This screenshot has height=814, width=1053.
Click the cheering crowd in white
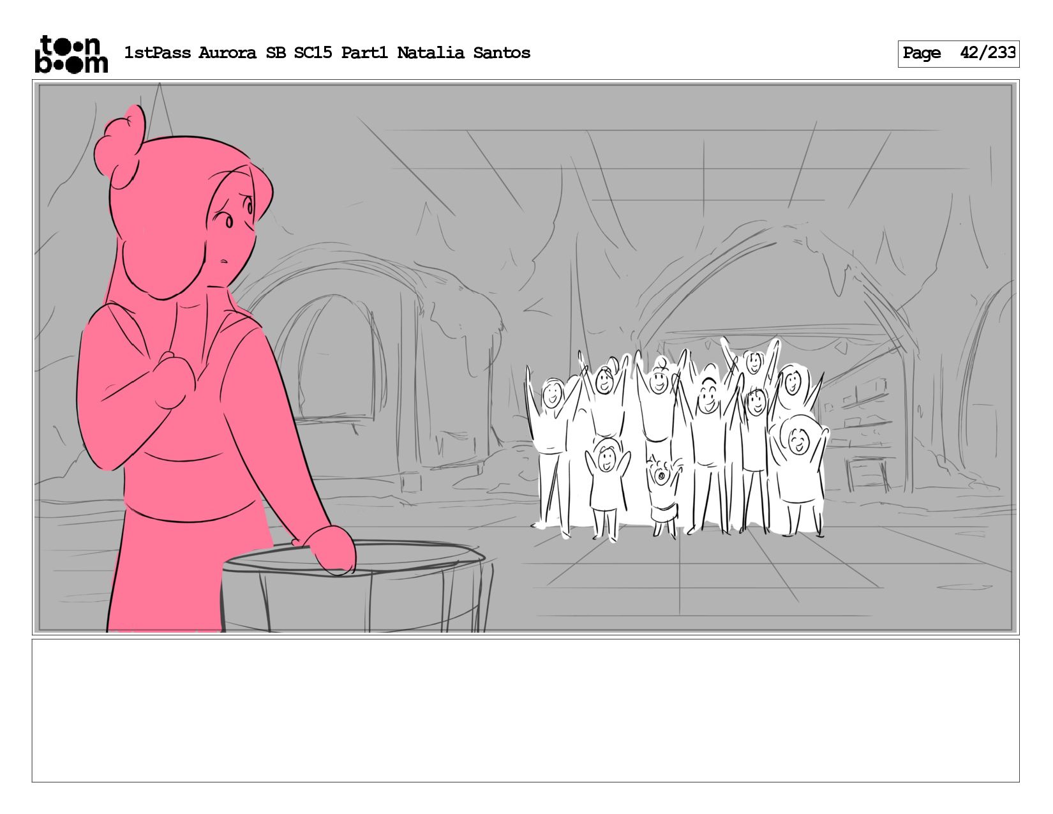(x=676, y=439)
